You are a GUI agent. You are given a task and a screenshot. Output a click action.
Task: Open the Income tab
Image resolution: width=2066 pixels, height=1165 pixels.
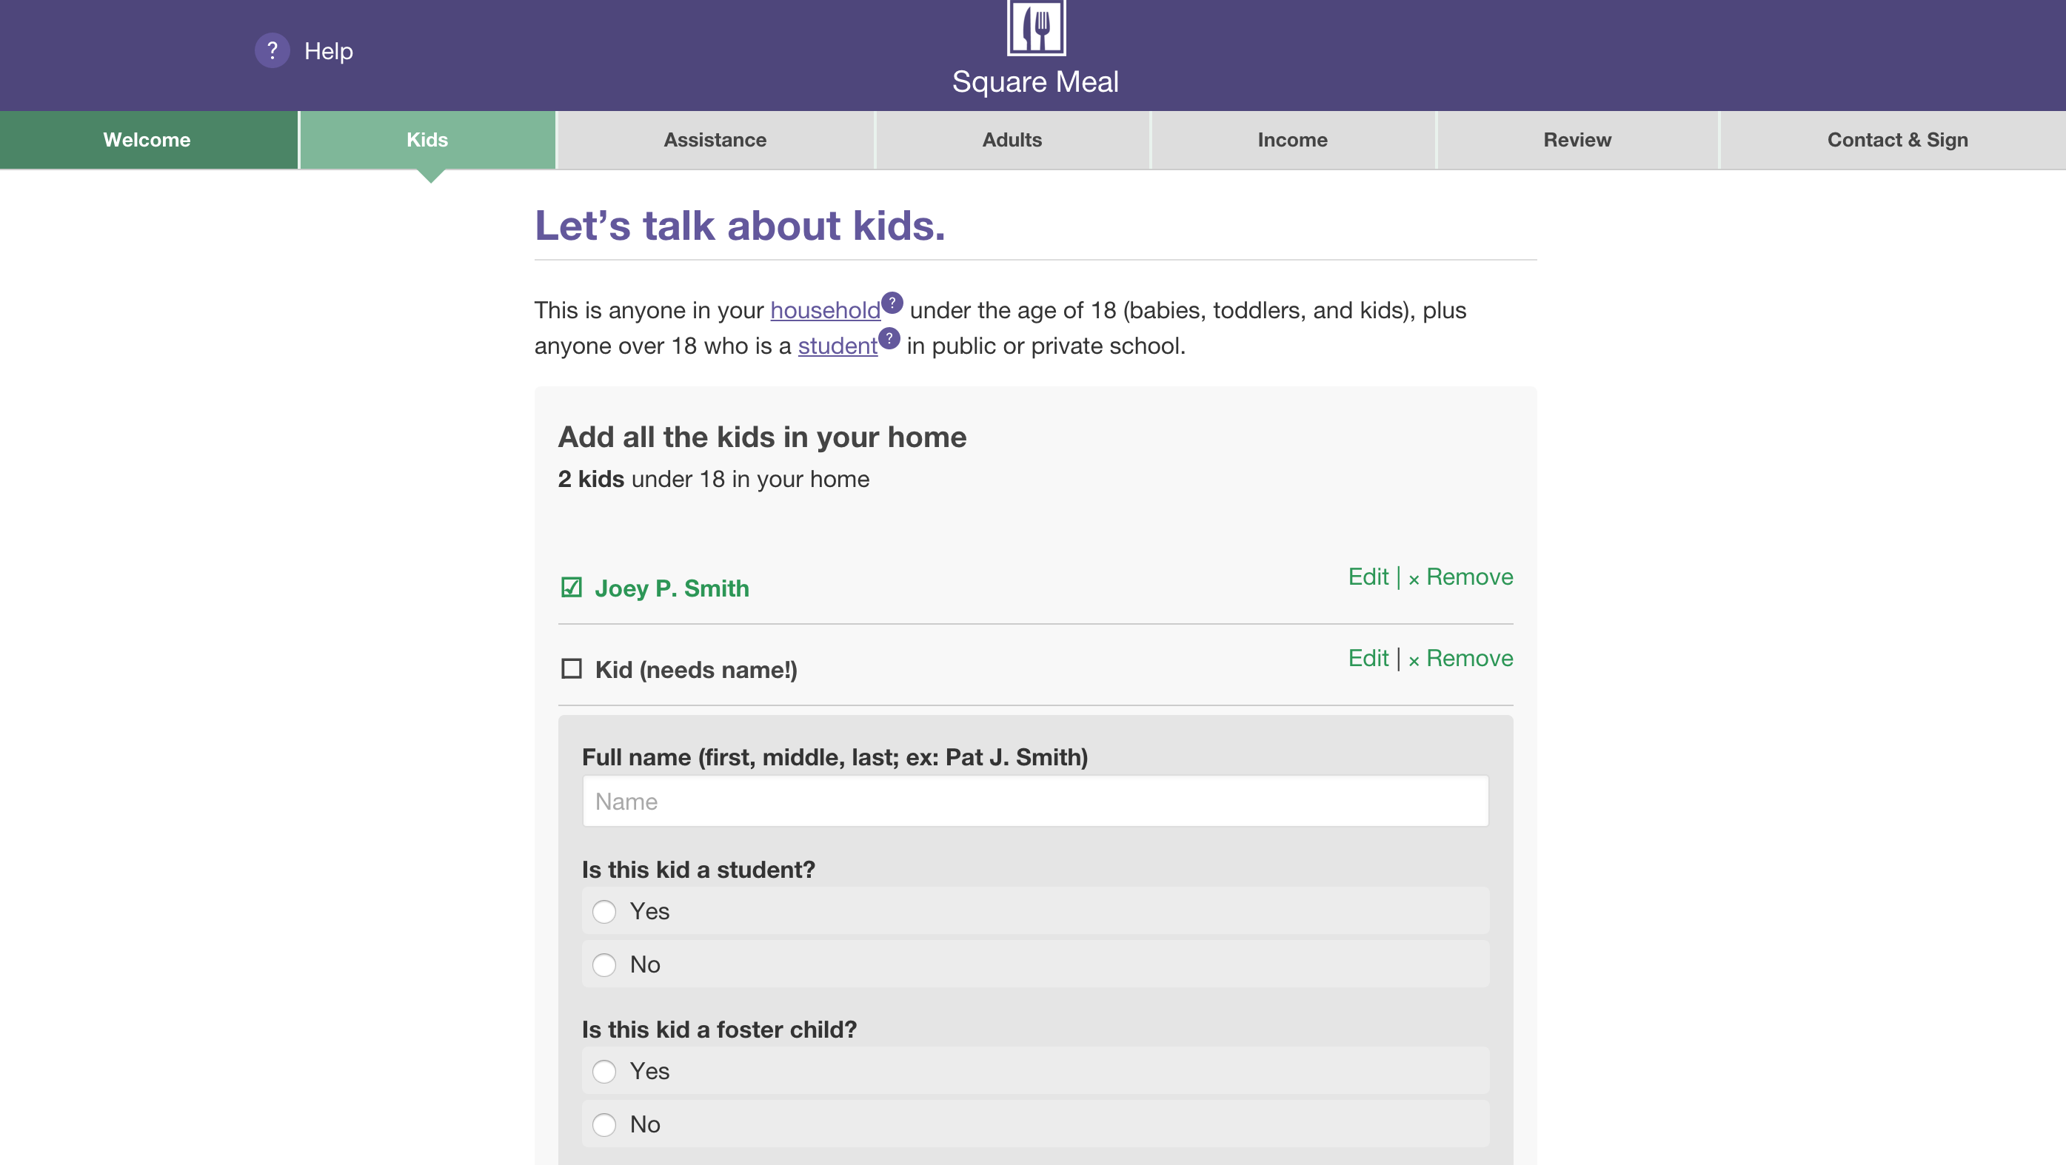(1291, 139)
